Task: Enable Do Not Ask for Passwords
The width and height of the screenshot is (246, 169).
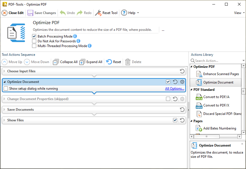Action: [x=34, y=41]
